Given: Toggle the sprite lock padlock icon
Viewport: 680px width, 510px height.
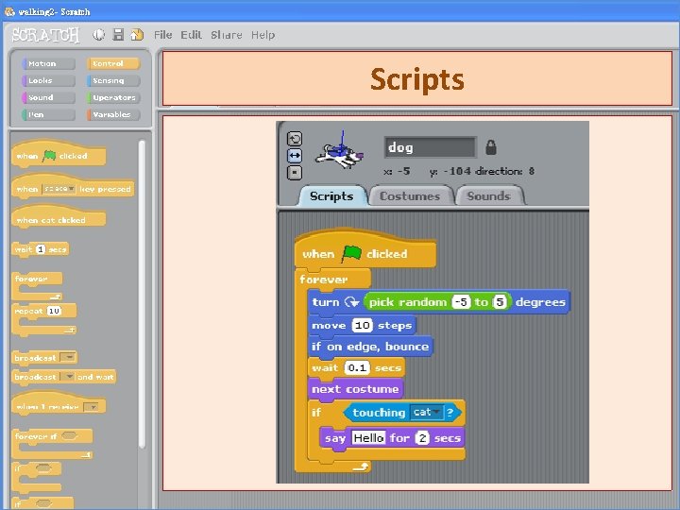Looking at the screenshot, I should click(491, 147).
